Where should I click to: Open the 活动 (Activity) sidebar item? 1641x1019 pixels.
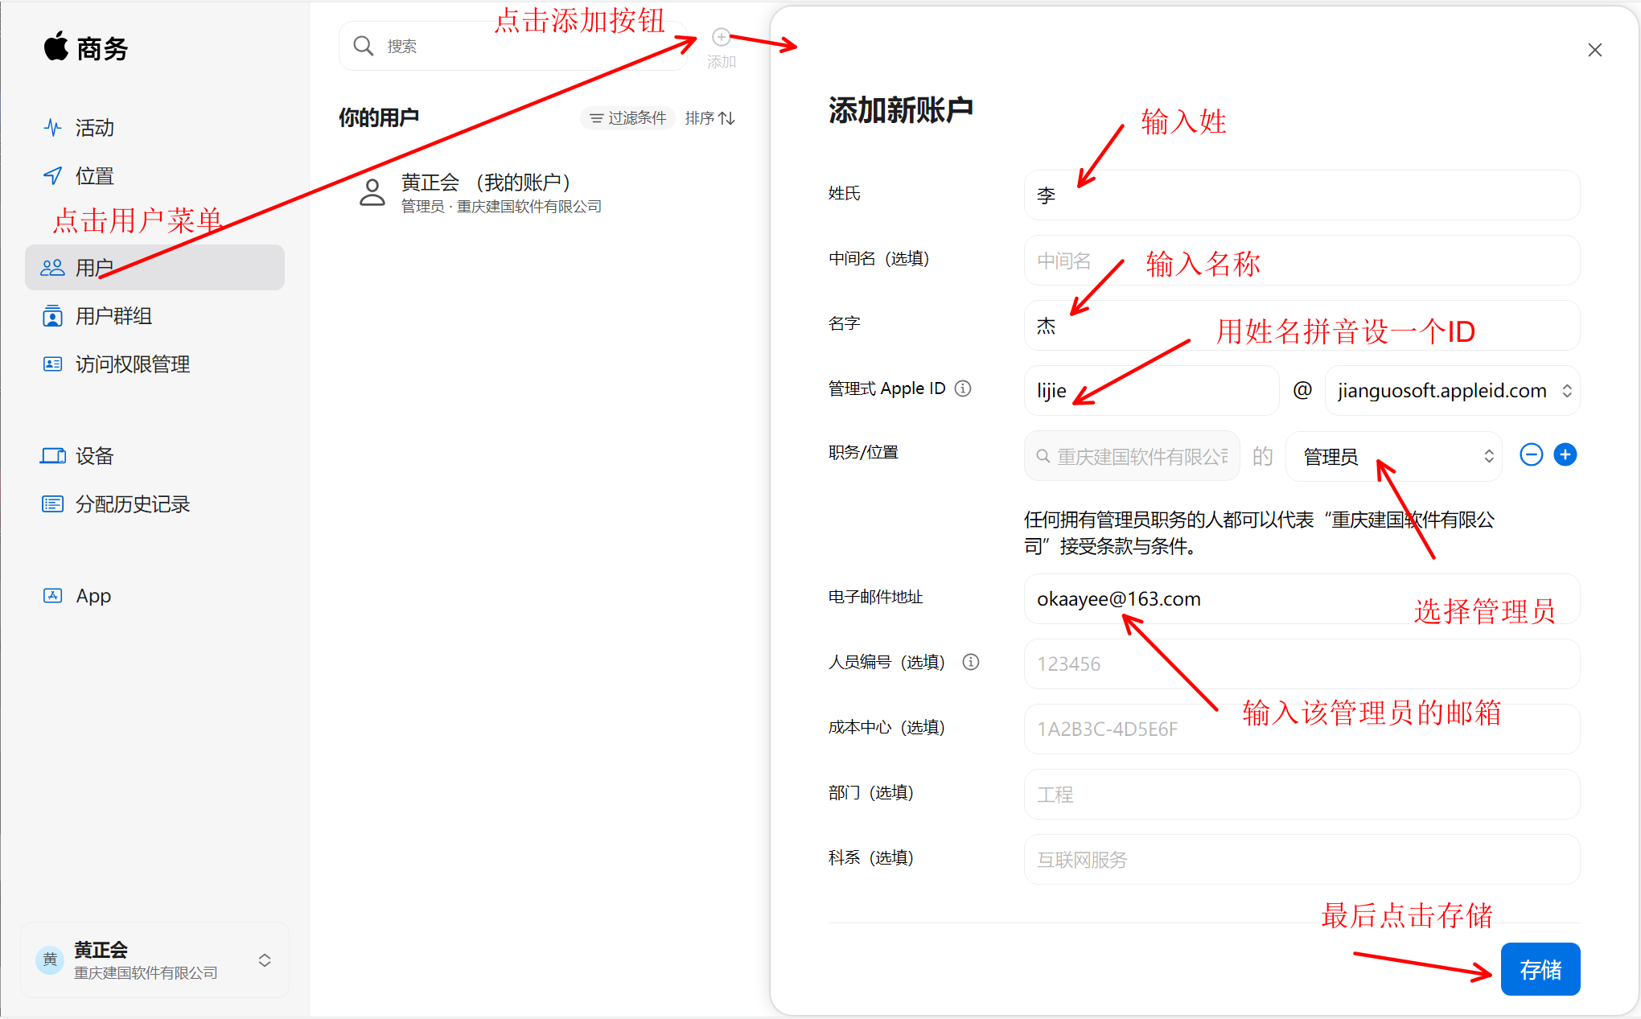tap(154, 128)
